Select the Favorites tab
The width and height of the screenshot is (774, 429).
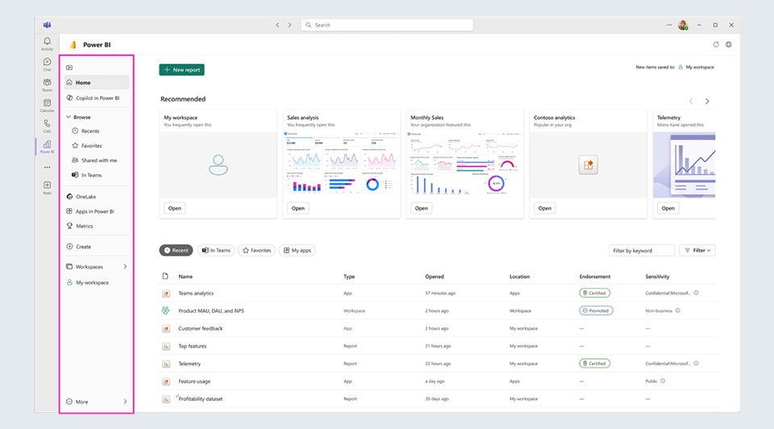tap(256, 250)
